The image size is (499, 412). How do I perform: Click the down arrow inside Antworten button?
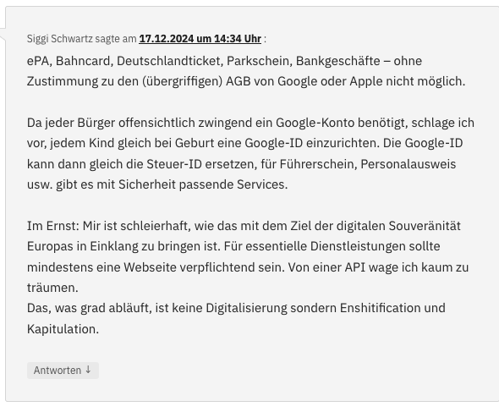click(89, 370)
